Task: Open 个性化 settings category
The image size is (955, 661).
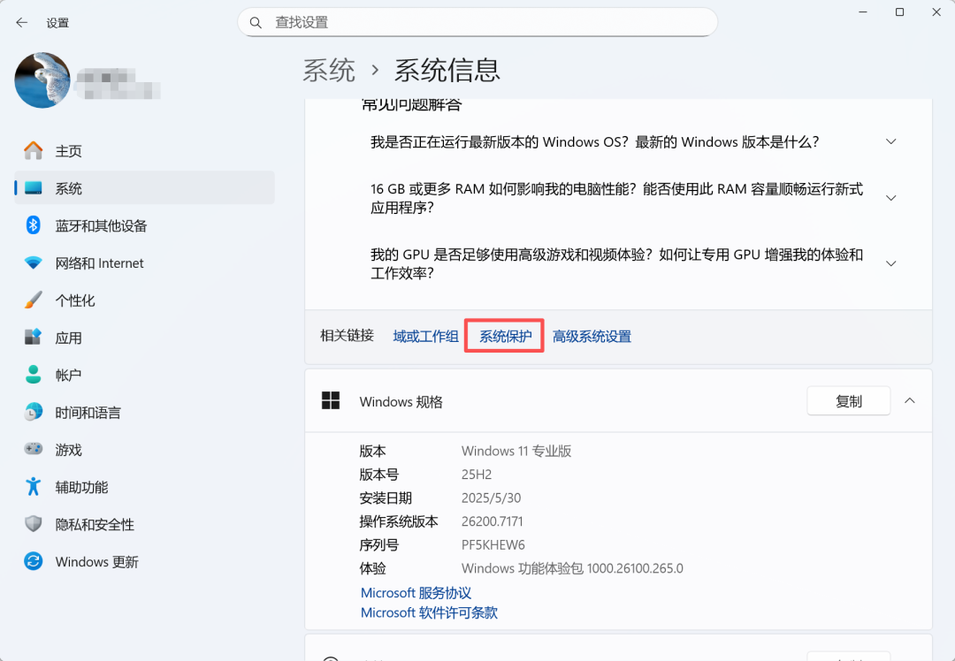Action: click(x=145, y=300)
